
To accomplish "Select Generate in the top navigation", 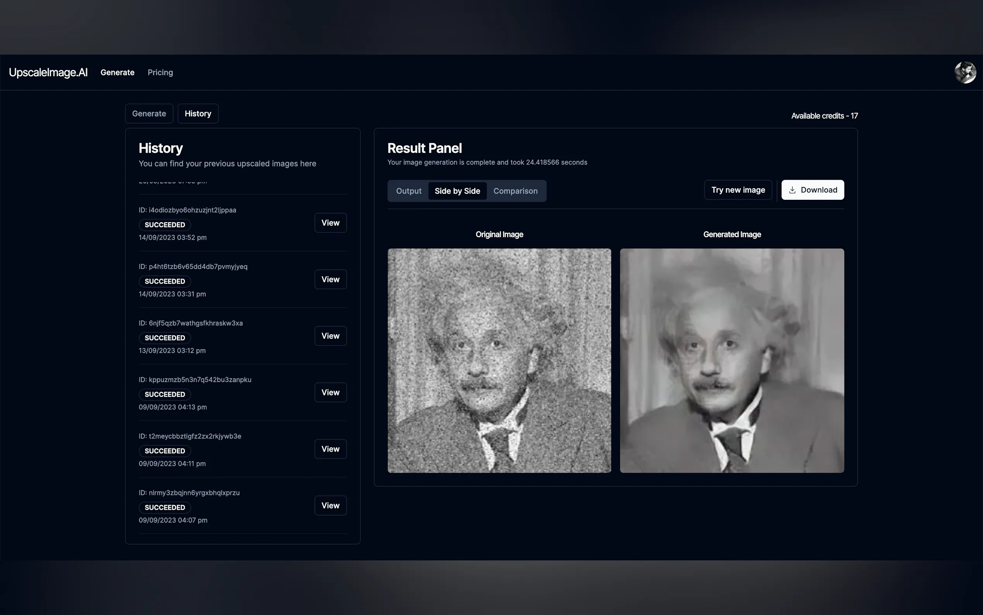I will point(117,72).
